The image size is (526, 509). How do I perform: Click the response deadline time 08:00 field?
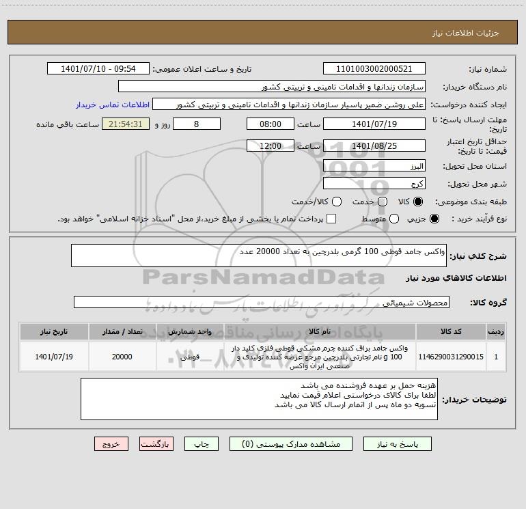(x=271, y=124)
